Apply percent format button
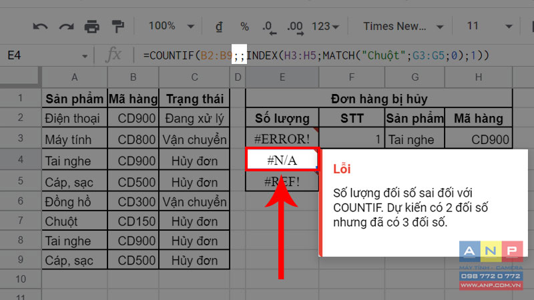534x300 pixels. tap(244, 27)
